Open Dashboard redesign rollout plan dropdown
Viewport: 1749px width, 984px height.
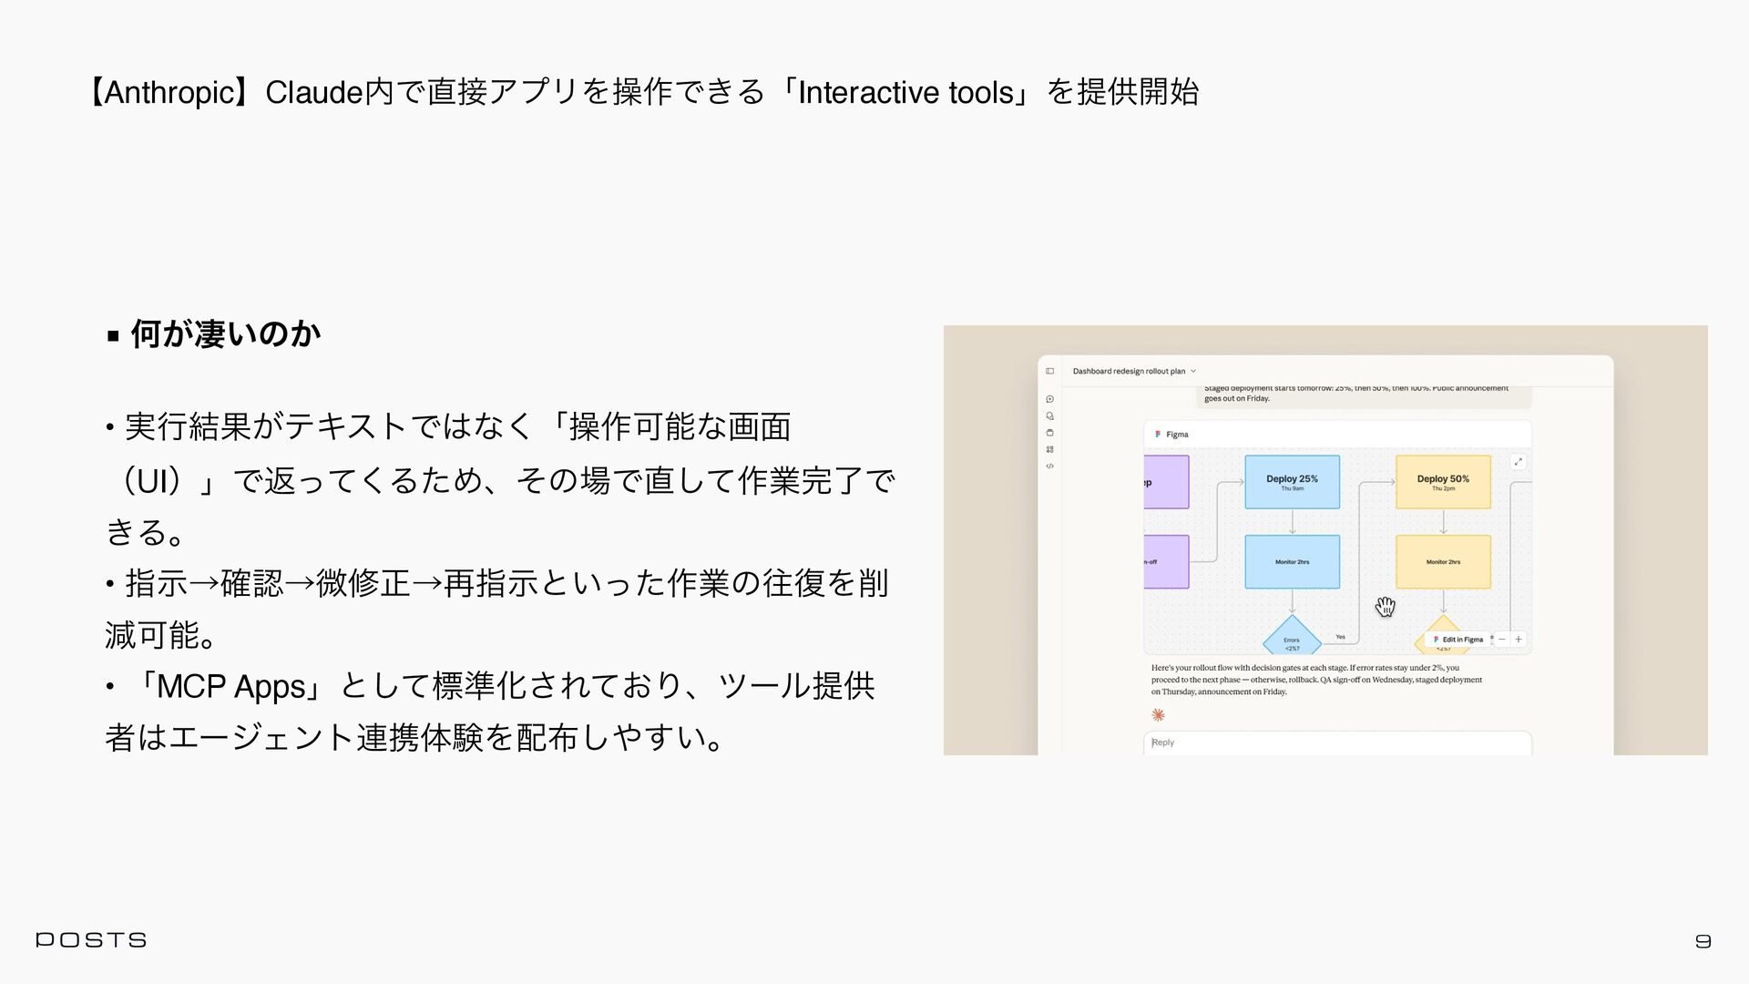coord(1134,371)
